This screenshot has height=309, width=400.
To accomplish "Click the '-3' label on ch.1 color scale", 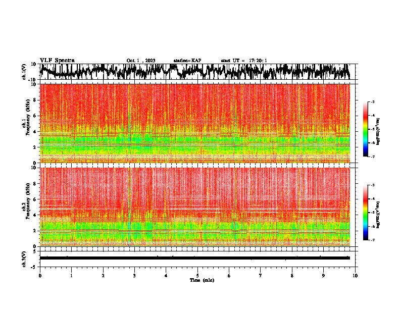I will pyautogui.click(x=373, y=102).
